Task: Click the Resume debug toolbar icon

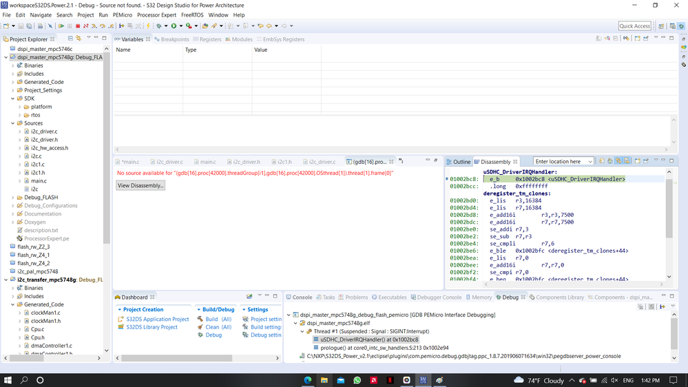Action: [x=61, y=26]
